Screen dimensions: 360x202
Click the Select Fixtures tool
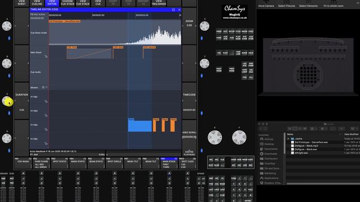coord(286,4)
